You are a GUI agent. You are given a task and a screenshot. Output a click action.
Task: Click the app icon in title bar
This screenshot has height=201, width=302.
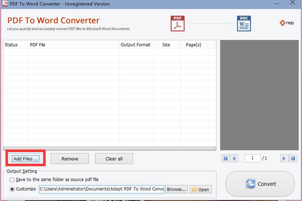[5, 4]
